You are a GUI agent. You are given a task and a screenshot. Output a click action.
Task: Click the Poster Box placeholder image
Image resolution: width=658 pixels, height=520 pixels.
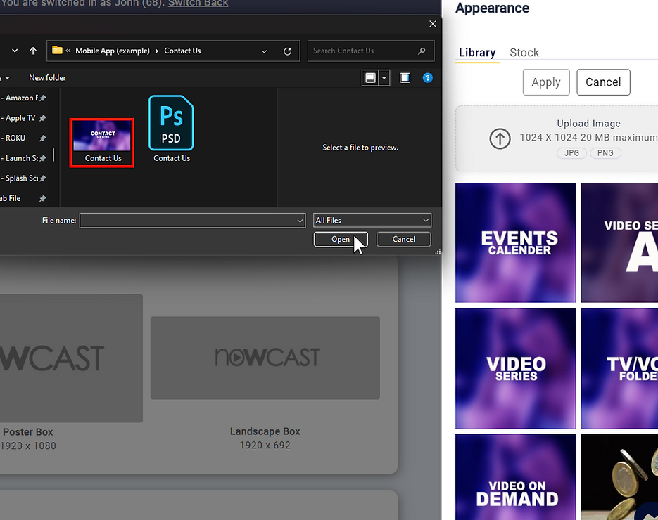tap(71, 358)
